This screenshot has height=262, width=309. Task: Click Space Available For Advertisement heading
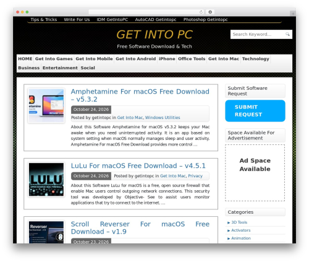(x=255, y=135)
